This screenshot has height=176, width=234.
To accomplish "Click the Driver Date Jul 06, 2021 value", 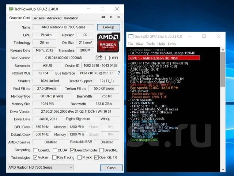I will pos(48,119).
